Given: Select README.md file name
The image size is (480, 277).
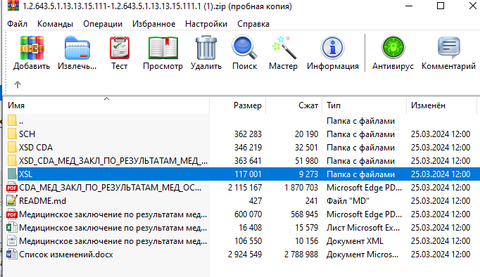Looking at the screenshot, I should [42, 201].
